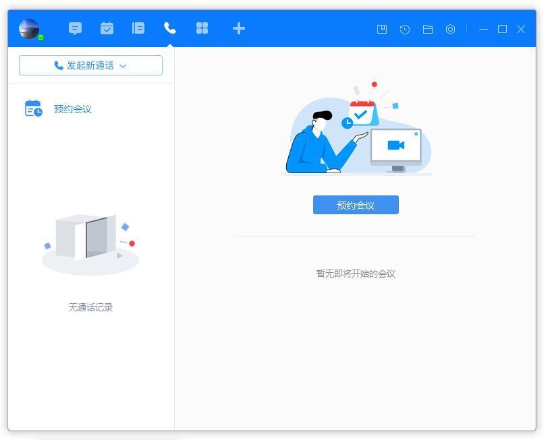The image size is (548, 440).
Task: Click the 暂无即将开始的会议 text
Action: point(356,274)
